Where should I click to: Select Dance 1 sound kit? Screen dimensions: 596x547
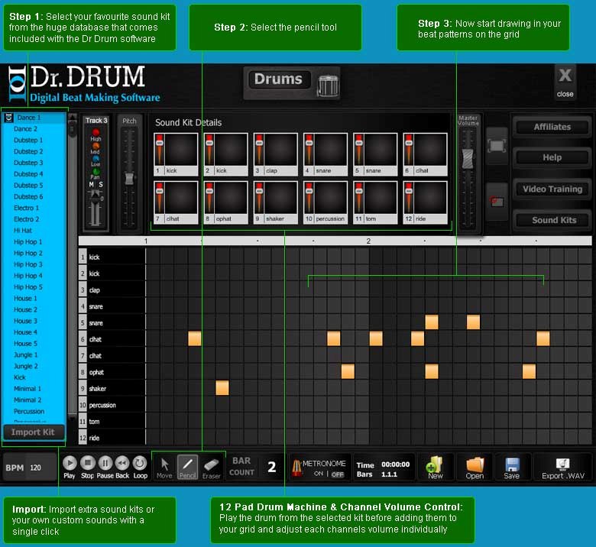[x=34, y=118]
